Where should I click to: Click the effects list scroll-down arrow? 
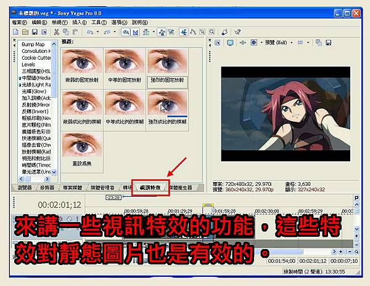click(54, 172)
